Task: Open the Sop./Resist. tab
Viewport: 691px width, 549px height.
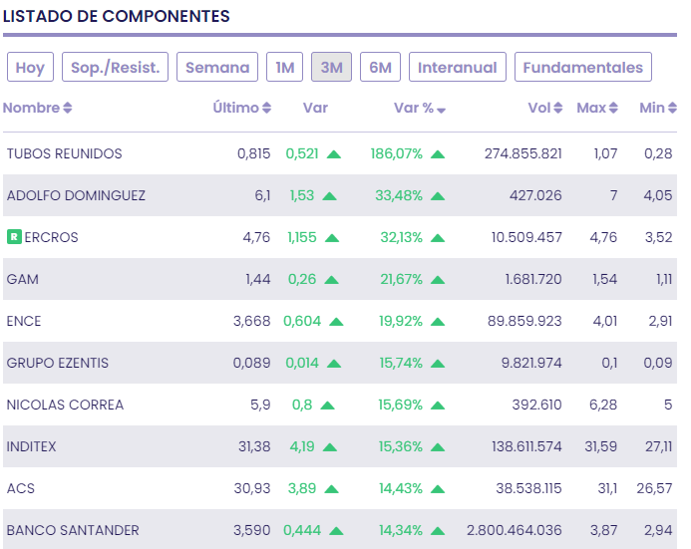Action: (x=115, y=67)
